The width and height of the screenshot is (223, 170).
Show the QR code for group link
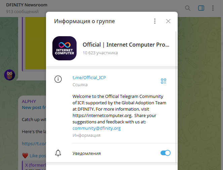164,81
